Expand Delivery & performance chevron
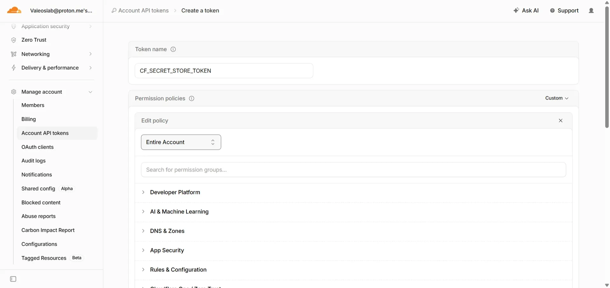The image size is (610, 288). coord(91,68)
